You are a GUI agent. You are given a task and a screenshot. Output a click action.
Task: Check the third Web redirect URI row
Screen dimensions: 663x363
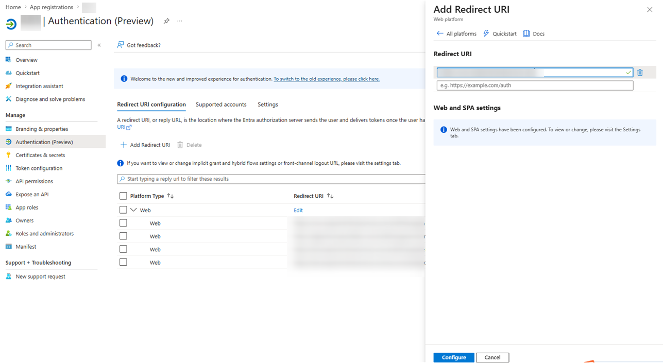[x=123, y=249]
